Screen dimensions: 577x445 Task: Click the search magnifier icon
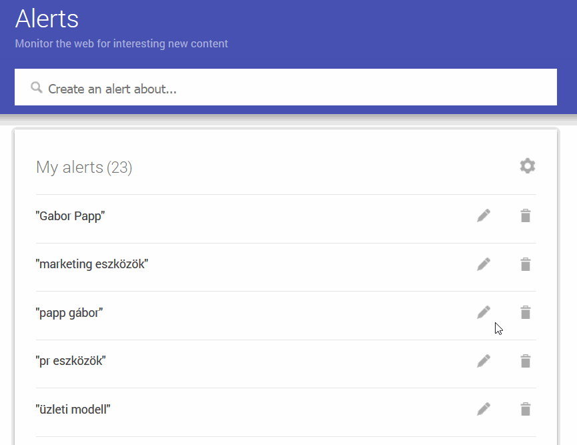[x=37, y=87]
